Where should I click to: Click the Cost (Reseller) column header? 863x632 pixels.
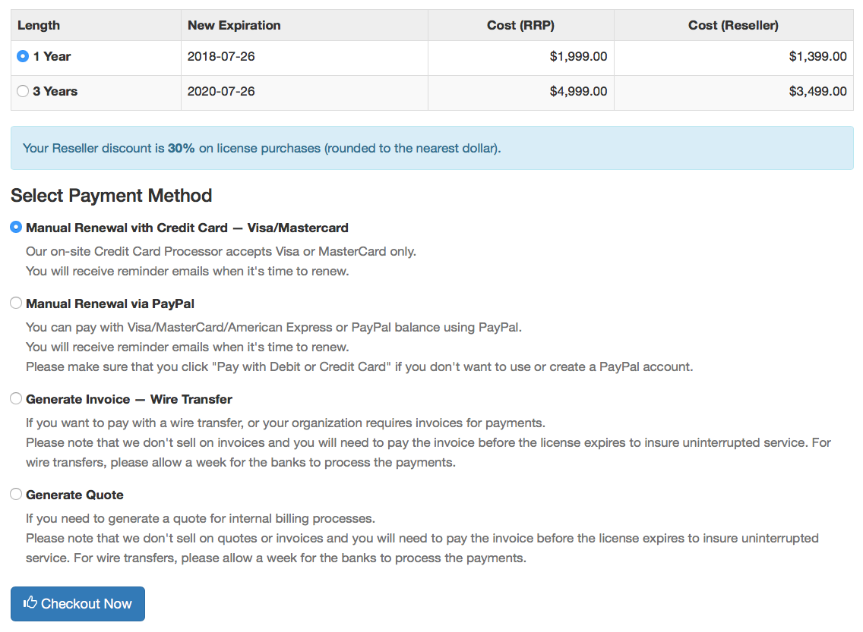tap(733, 25)
